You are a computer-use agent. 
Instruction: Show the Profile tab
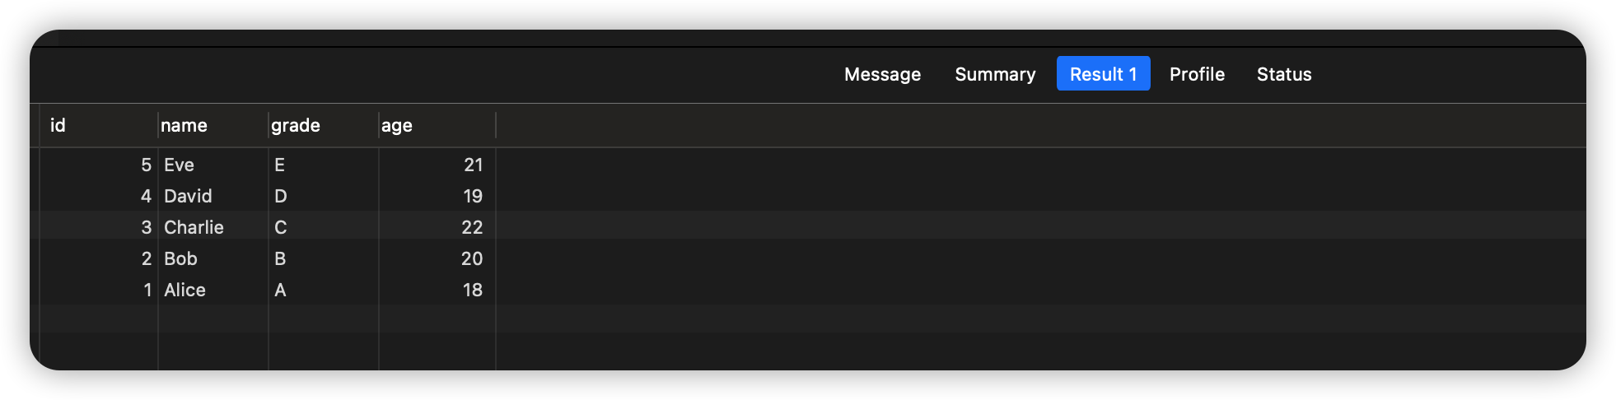pos(1197,74)
